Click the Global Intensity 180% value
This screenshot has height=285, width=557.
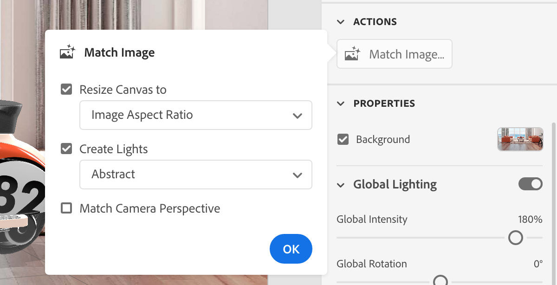[x=530, y=220]
